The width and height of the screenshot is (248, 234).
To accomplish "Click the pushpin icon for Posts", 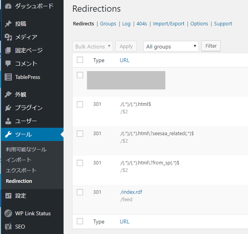I will click(x=8, y=24).
